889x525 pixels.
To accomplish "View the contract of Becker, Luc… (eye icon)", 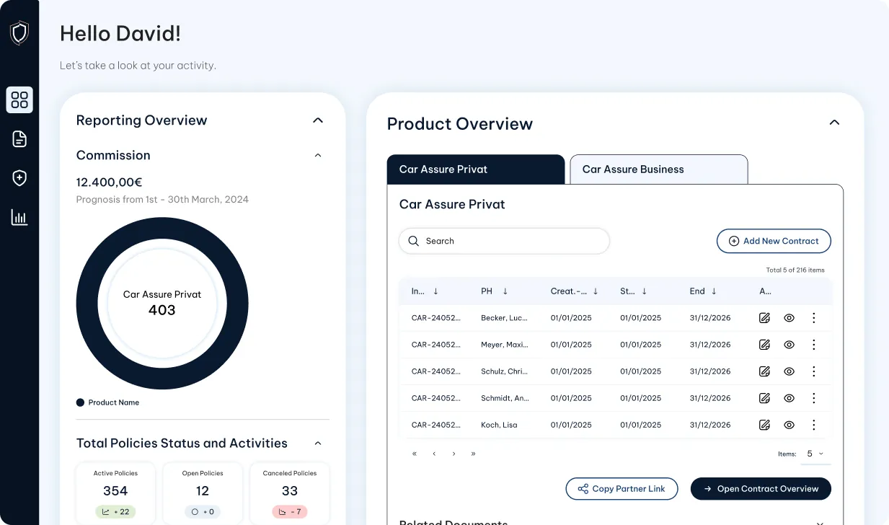I will (x=789, y=318).
